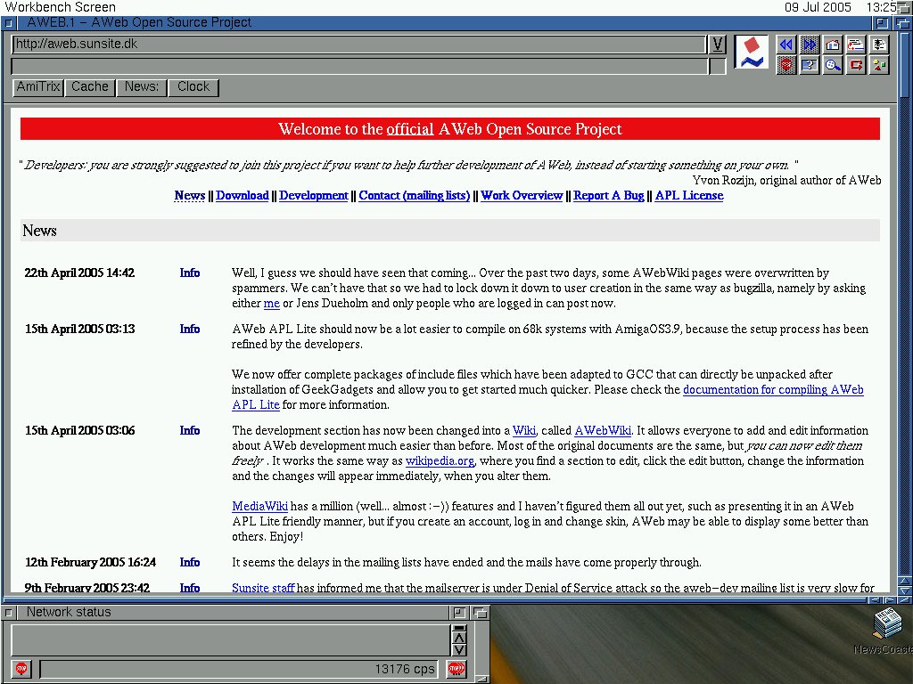
Task: Open the Report A Bug link
Action: coord(608,195)
